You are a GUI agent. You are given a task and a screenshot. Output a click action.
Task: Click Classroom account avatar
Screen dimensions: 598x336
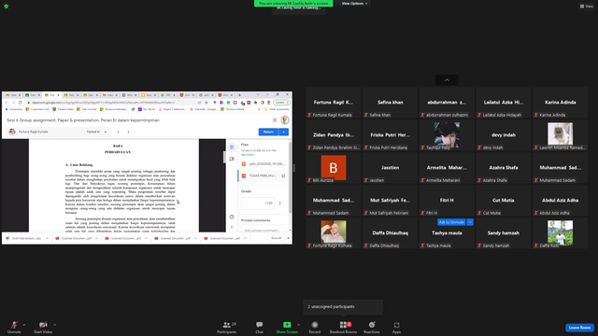tap(284, 120)
